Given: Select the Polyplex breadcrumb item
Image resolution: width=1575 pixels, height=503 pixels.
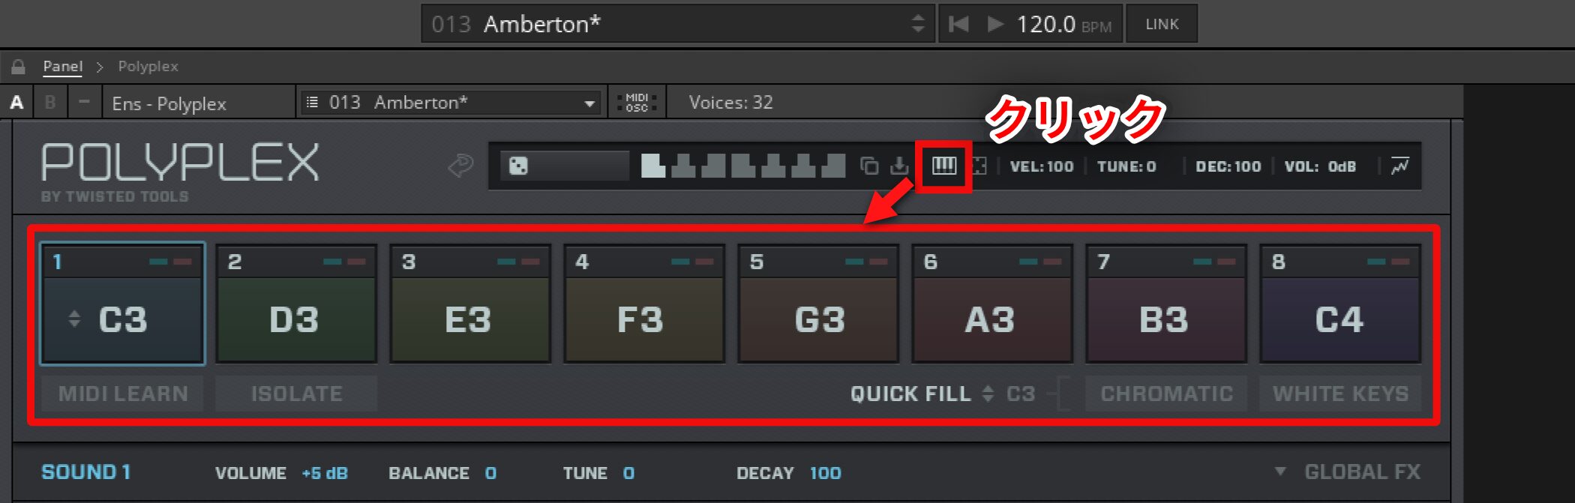Looking at the screenshot, I should (x=148, y=67).
